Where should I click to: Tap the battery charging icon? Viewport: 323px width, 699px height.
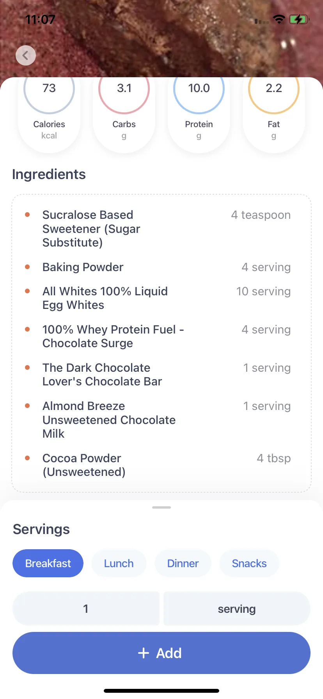[x=299, y=20]
